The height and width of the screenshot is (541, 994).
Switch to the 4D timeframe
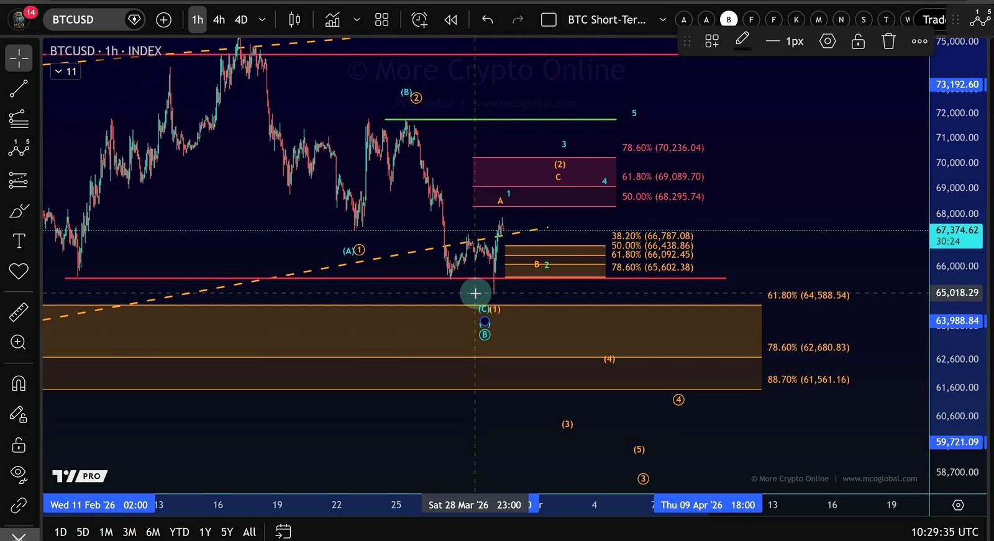(241, 20)
